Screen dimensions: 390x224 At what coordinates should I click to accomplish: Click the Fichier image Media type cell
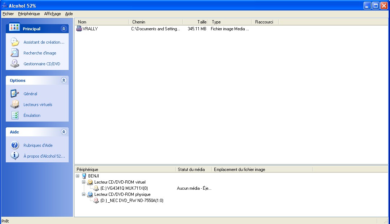tap(230, 29)
